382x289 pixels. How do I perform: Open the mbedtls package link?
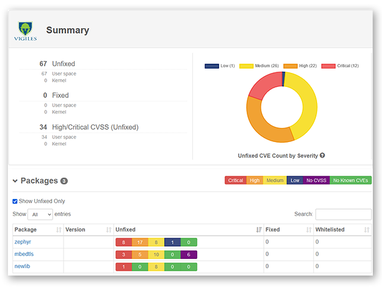pos(24,254)
